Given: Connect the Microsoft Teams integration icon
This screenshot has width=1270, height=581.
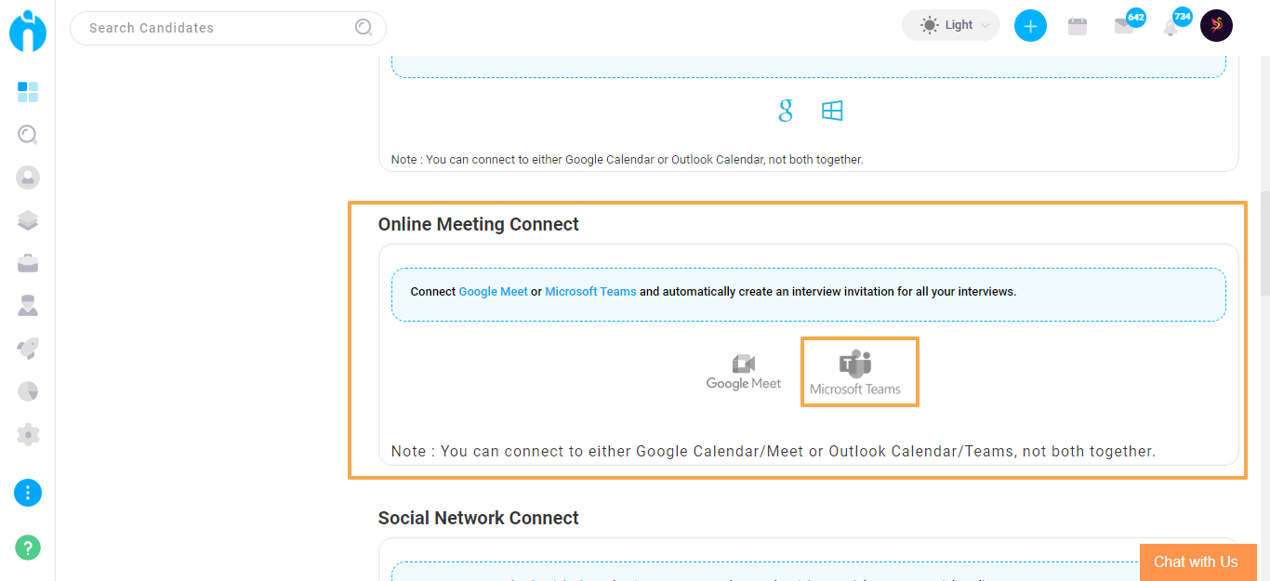Looking at the screenshot, I should (x=855, y=373).
